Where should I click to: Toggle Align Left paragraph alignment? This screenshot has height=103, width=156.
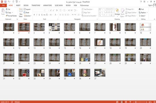[x=60, y=15]
